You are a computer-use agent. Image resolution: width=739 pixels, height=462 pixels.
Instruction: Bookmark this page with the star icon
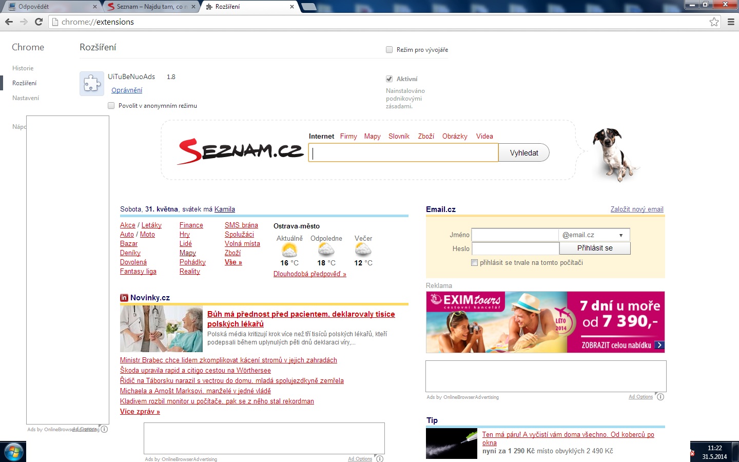[714, 22]
